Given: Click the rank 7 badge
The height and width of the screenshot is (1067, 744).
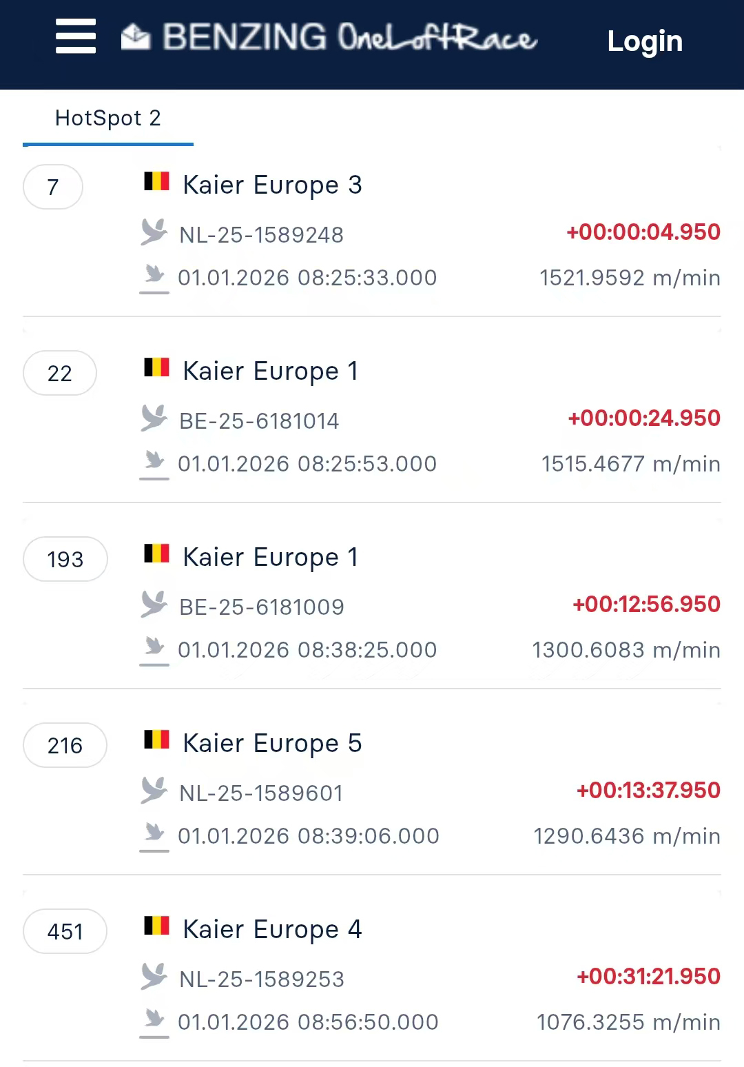Looking at the screenshot, I should point(53,187).
